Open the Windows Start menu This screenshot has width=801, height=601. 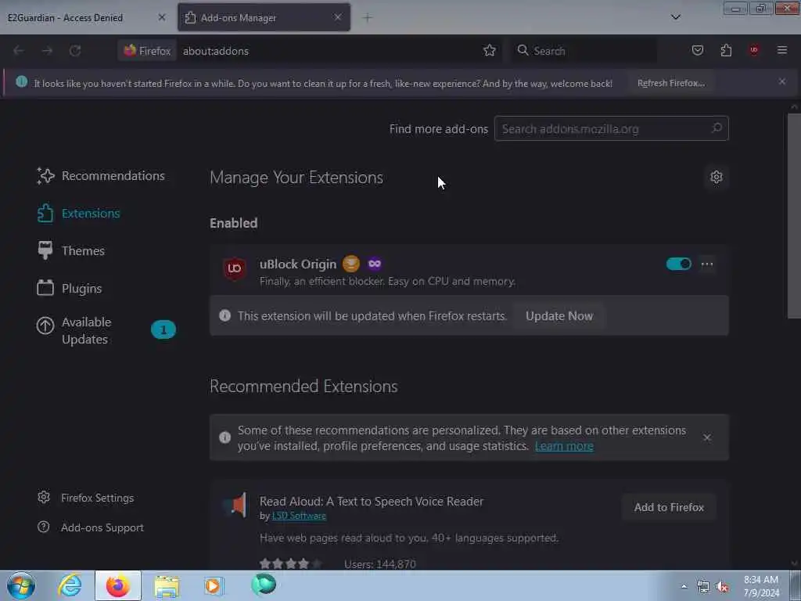point(21,586)
